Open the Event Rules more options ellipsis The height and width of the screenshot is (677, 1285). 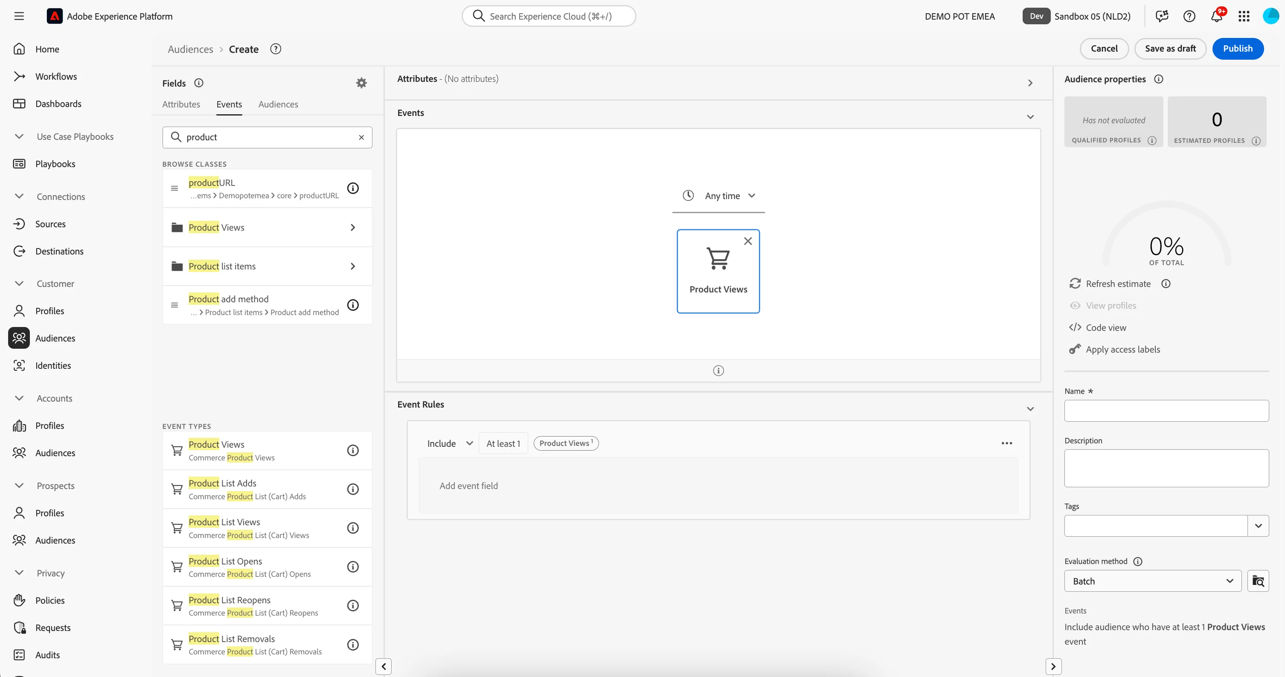click(x=1007, y=443)
